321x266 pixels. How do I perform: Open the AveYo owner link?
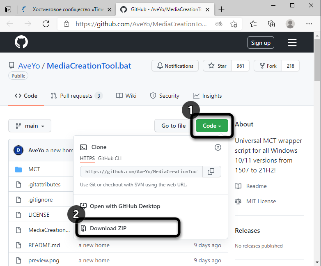[x=29, y=66]
